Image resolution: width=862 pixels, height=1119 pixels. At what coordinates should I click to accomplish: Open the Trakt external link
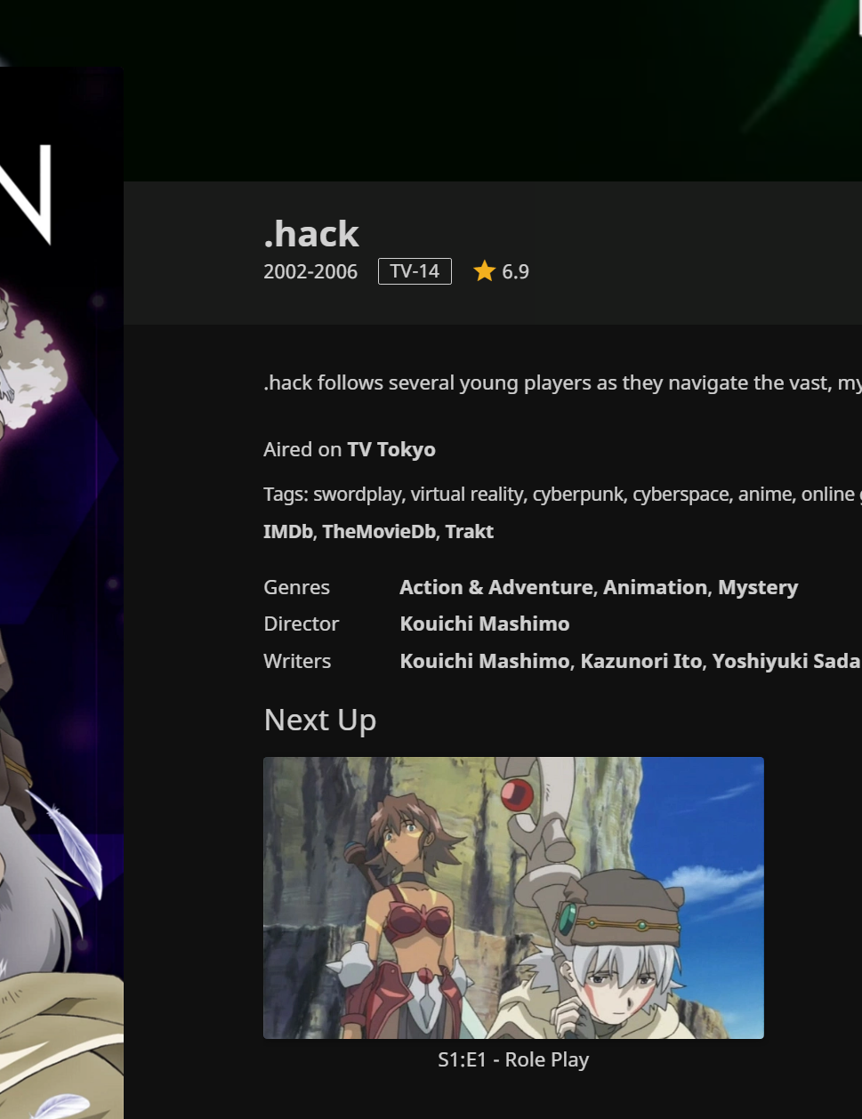pos(469,532)
